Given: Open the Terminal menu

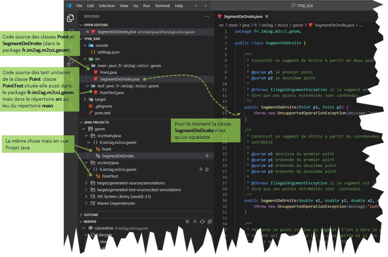Looking at the screenshot, I should [x=162, y=6].
